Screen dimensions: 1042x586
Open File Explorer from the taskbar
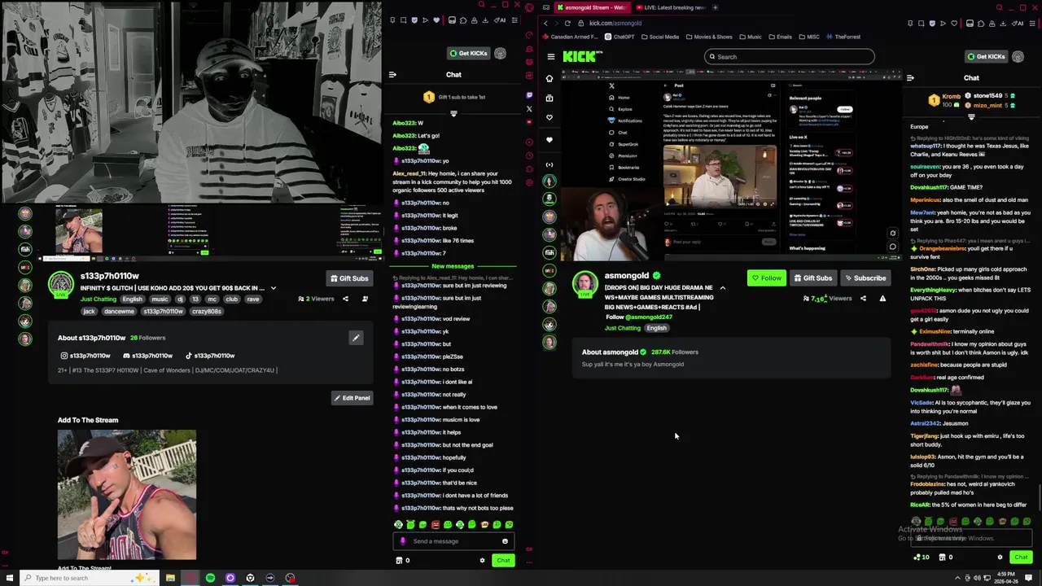170,578
